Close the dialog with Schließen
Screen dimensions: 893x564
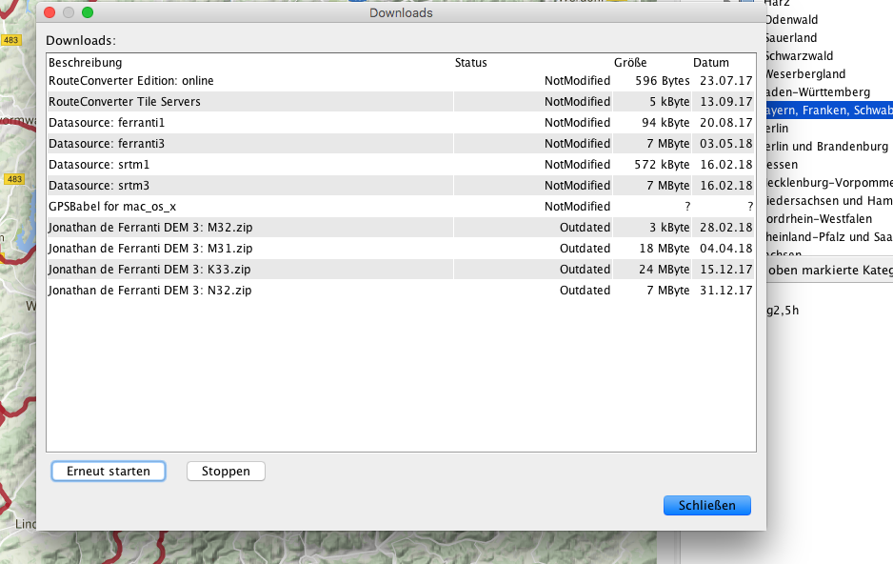point(706,505)
